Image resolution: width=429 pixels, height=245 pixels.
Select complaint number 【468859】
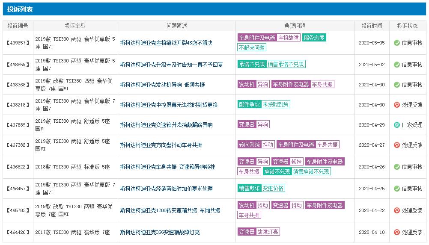(x=18, y=65)
